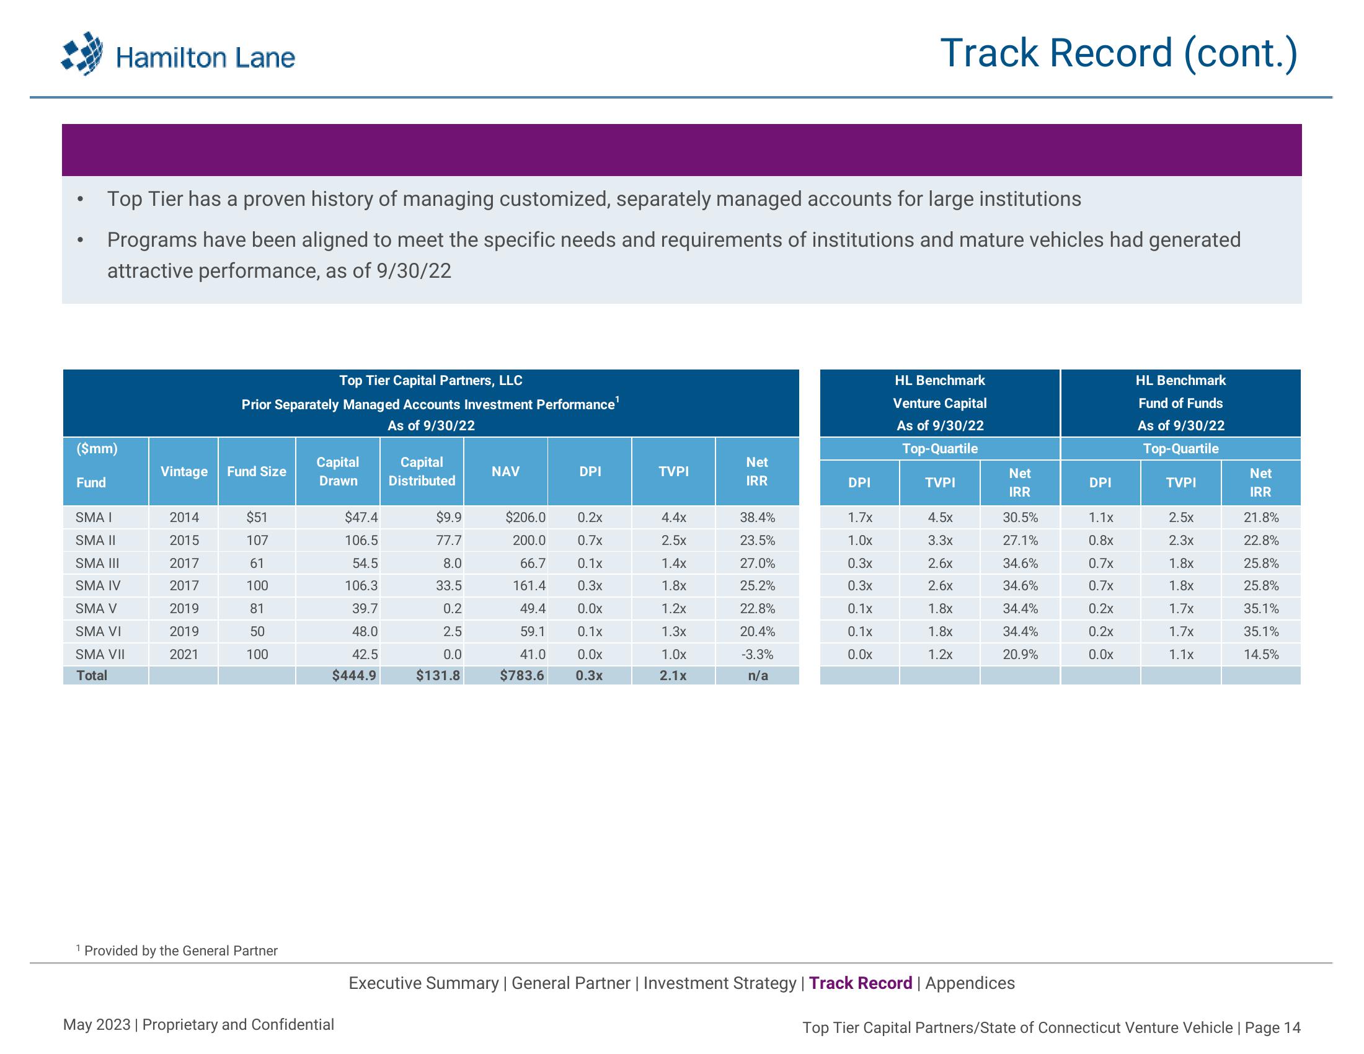
Task: Click venture benchmark Net IRR 27.1%
Action: 1021,540
